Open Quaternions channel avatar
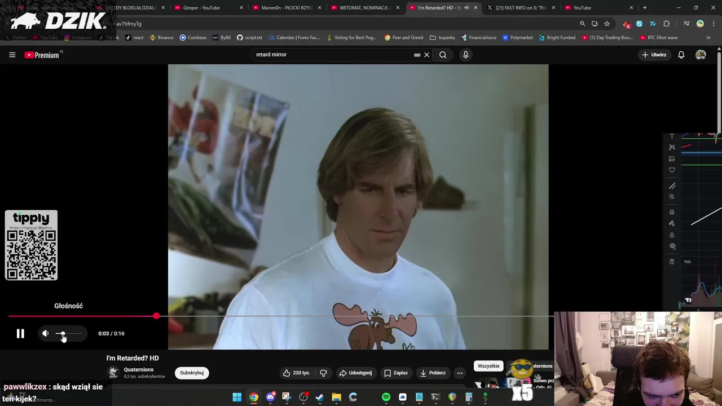The width and height of the screenshot is (722, 406). 113,373
